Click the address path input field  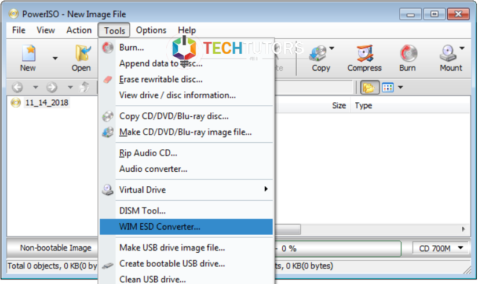[x=313, y=87]
